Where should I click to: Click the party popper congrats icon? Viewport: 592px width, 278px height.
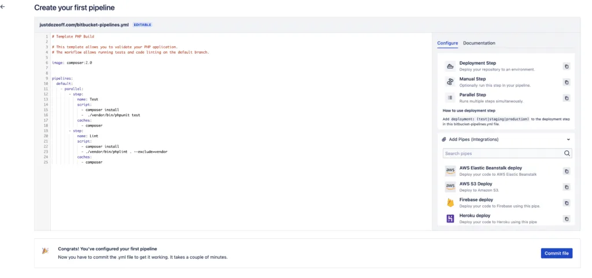[x=45, y=251]
